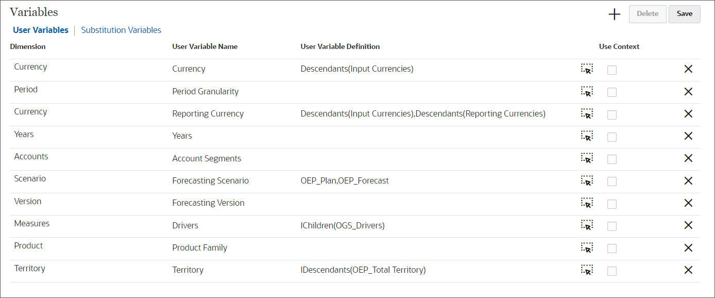Open the member selector for Drivers variable
This screenshot has height=298, width=715.
(x=586, y=225)
